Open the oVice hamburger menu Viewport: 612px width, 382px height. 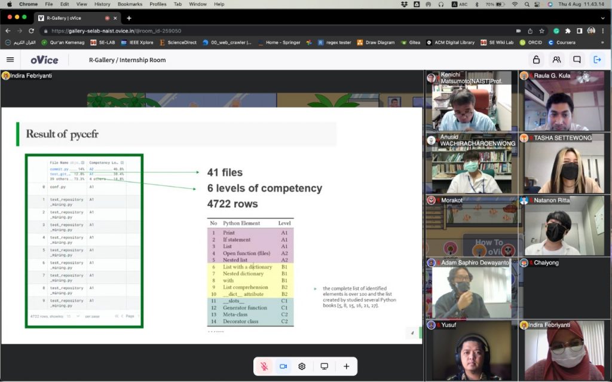[x=10, y=60]
